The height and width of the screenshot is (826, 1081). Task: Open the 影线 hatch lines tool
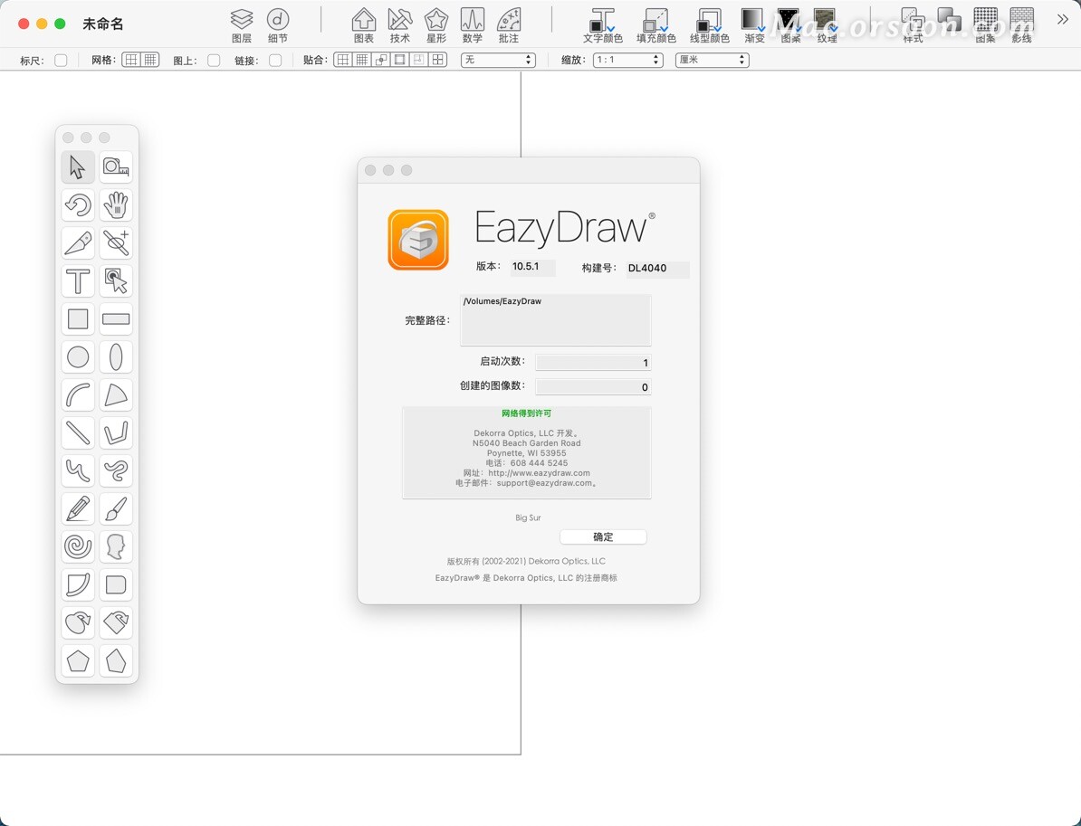click(1022, 25)
